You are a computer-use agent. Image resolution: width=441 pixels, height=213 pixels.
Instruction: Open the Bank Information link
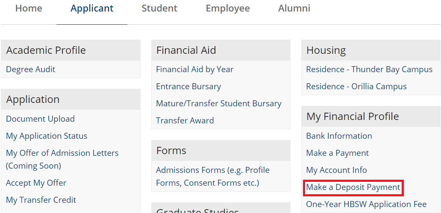point(339,136)
